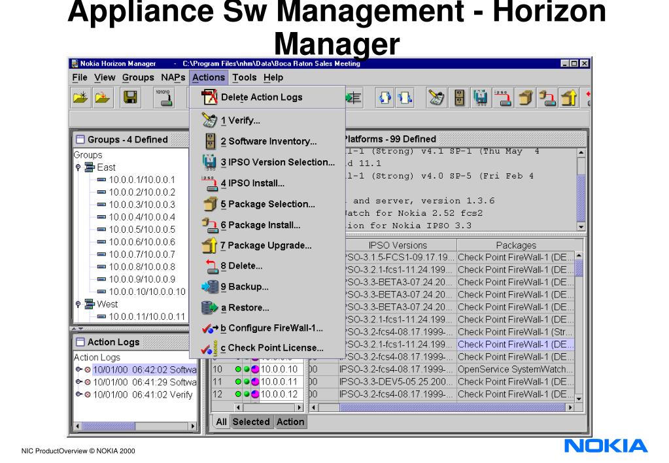The height and width of the screenshot is (463, 669).
Task: Choose 8 Delete menu entry
Action: [x=267, y=266]
